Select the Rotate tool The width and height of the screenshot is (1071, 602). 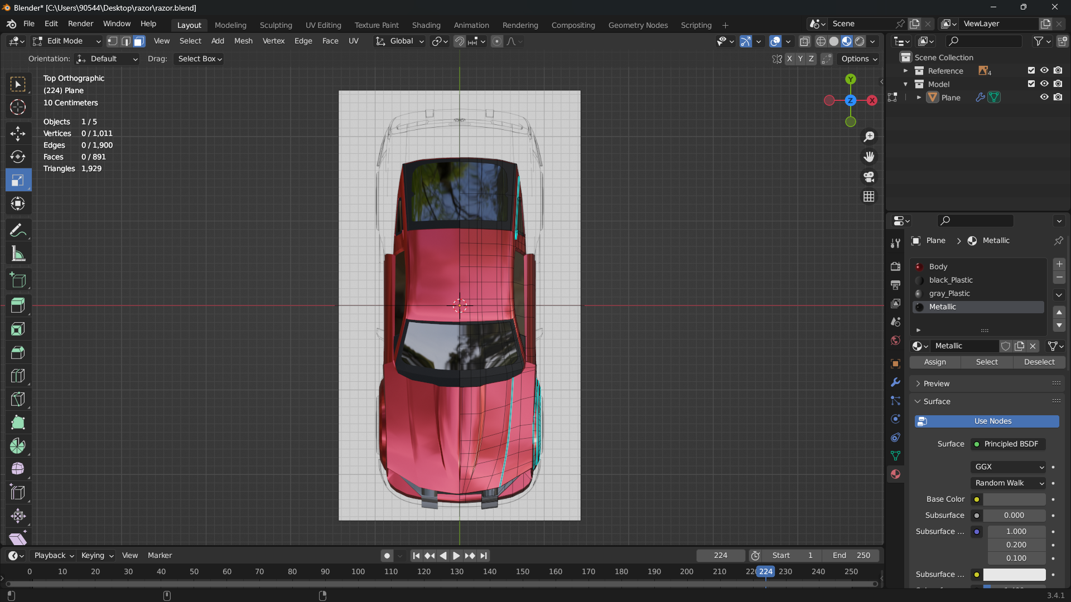(18, 157)
